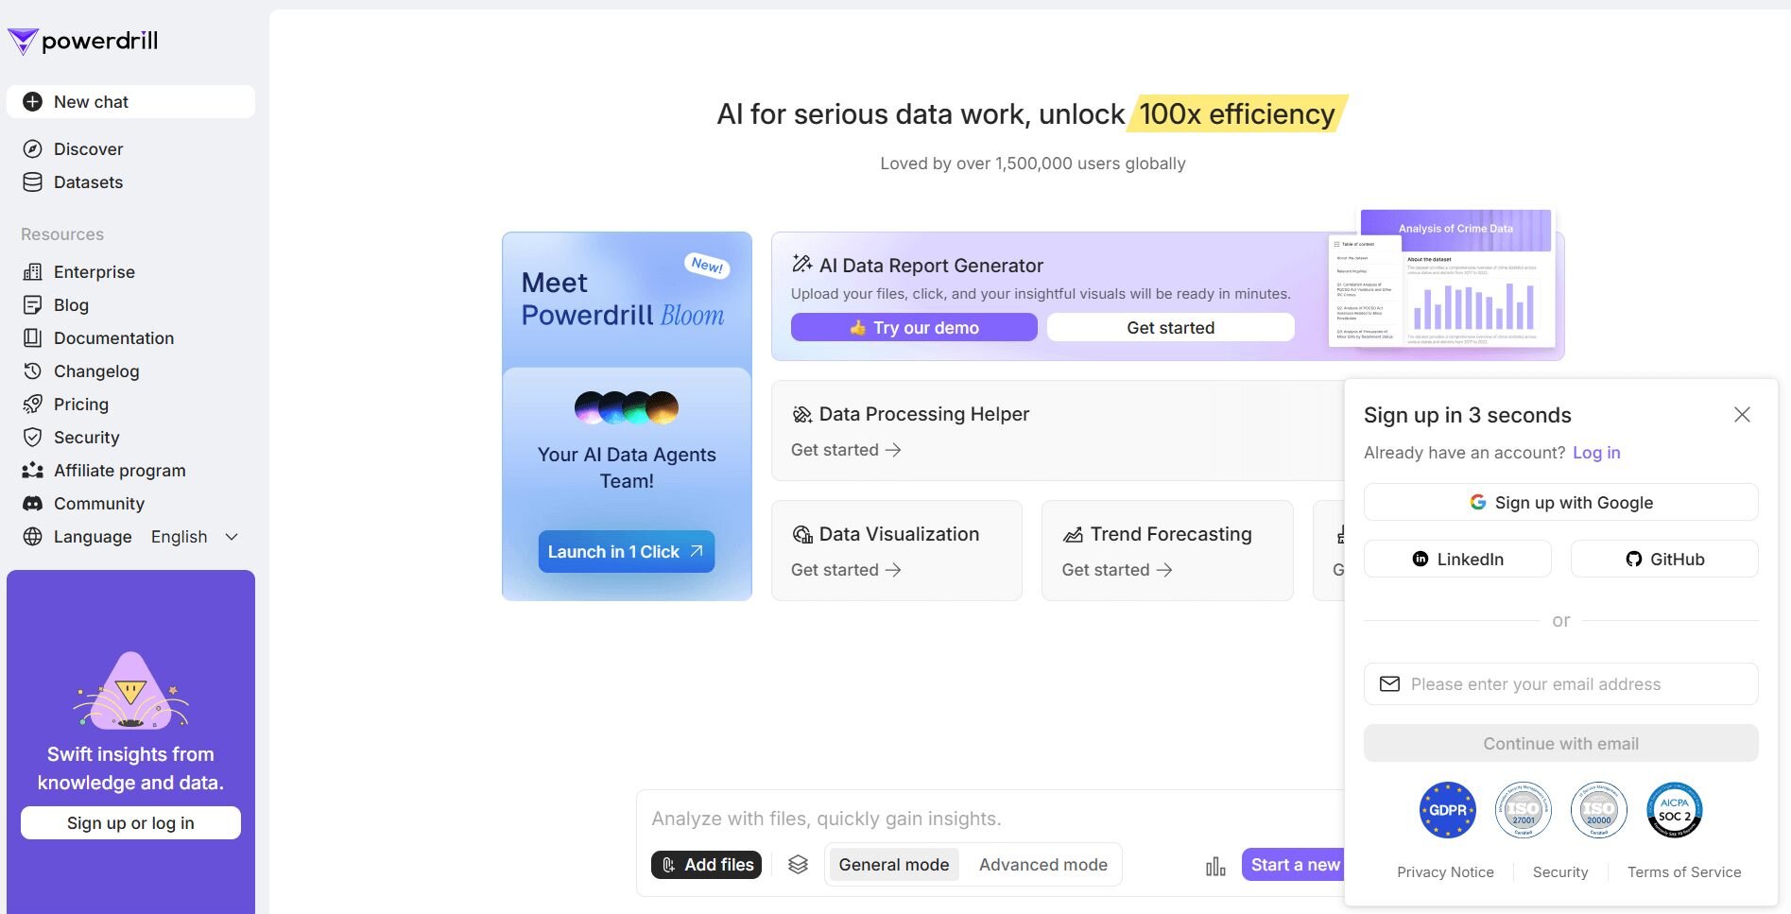1791x914 pixels.
Task: Click the Powerdrill logo in the sidebar
Action: point(83,41)
